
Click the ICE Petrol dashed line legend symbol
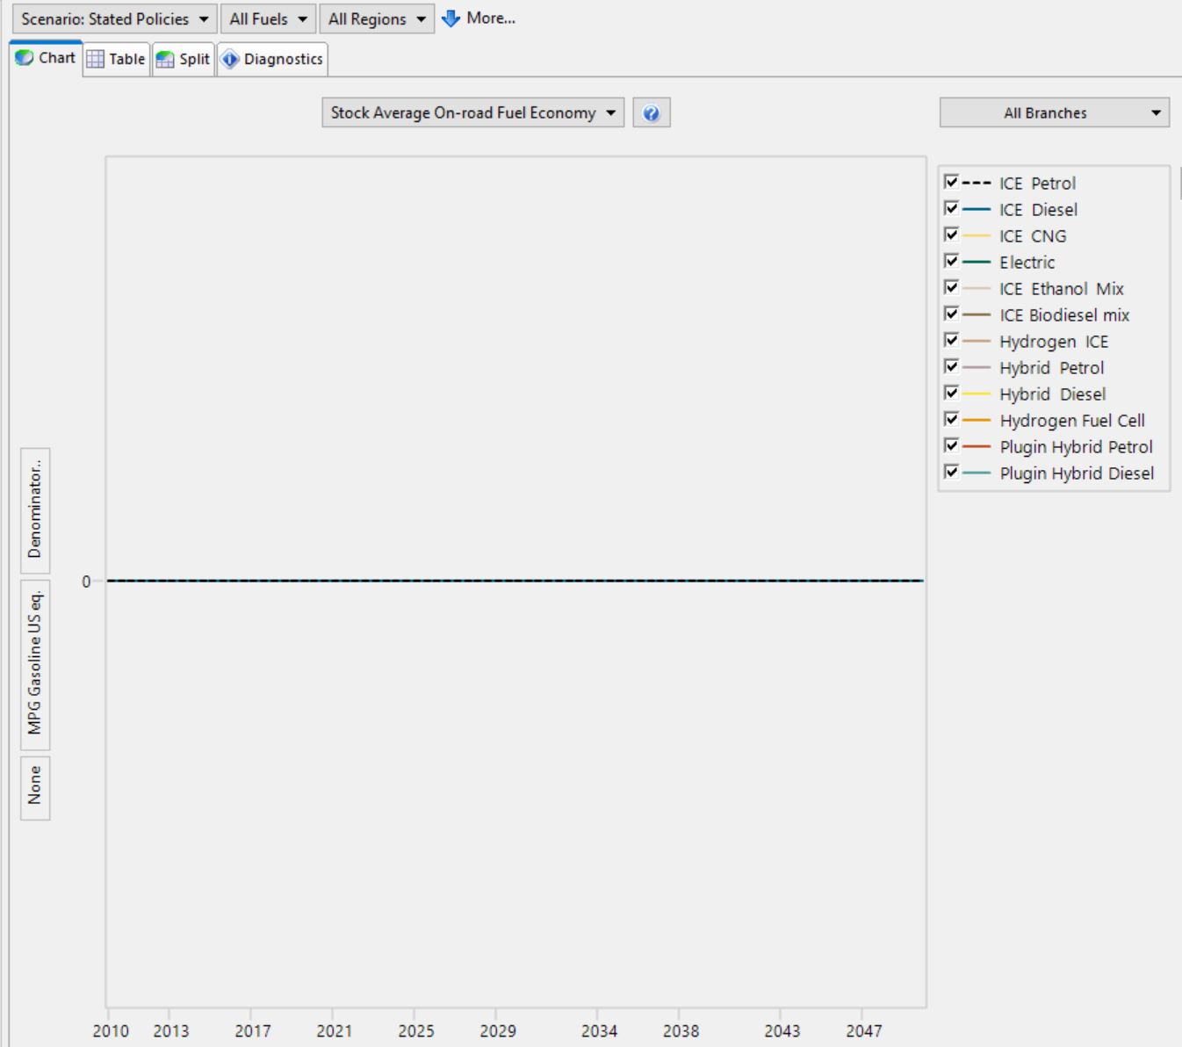pos(977,184)
